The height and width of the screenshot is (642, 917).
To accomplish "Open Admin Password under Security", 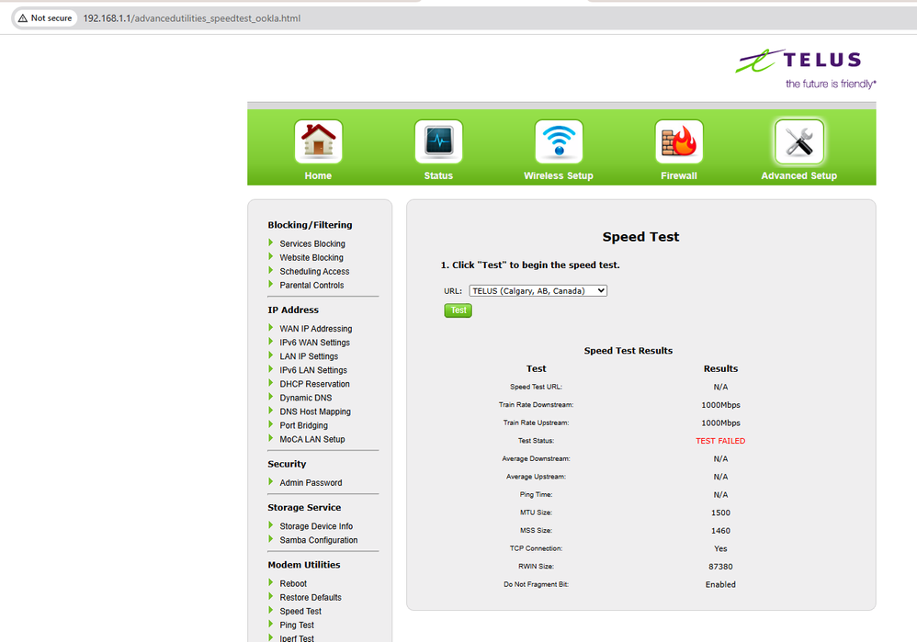I will point(311,482).
